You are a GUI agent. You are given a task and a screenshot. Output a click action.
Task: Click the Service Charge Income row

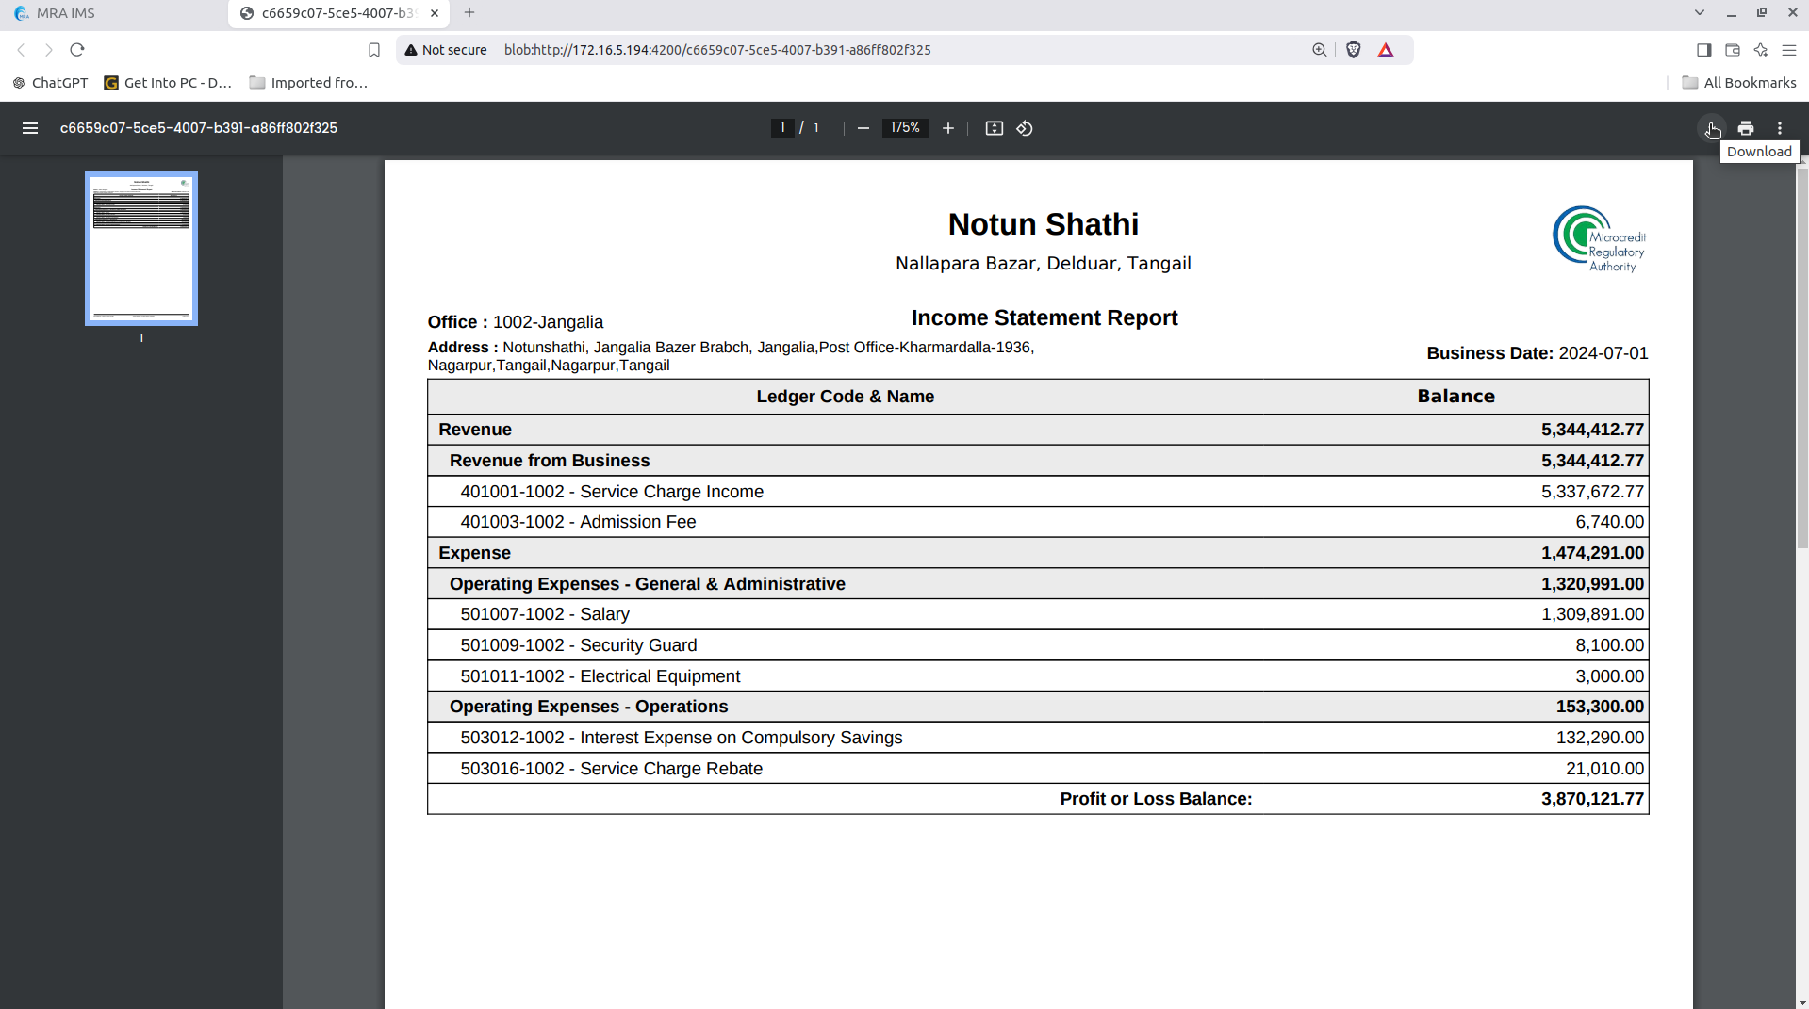pyautogui.click(x=1038, y=492)
